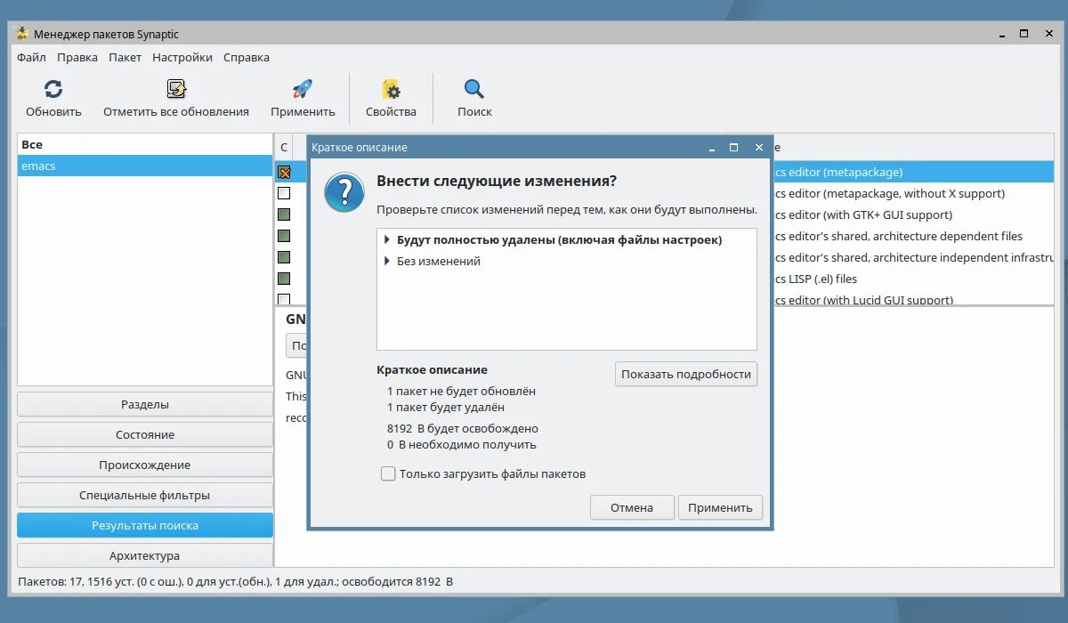Expand 'Без изменений' list in dialog
This screenshot has height=623, width=1068.
(387, 262)
